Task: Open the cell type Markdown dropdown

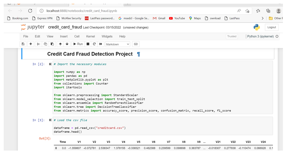Action: coord(117,44)
